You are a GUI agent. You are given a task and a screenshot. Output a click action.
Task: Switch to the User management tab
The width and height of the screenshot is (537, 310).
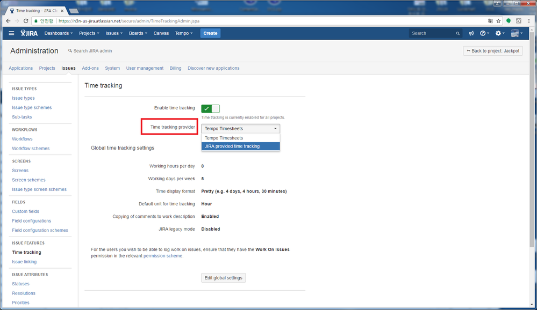(145, 68)
